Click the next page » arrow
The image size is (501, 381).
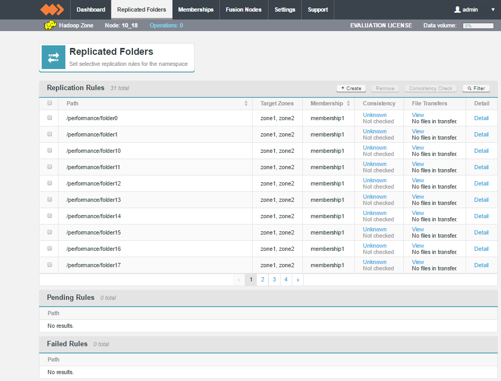298,280
